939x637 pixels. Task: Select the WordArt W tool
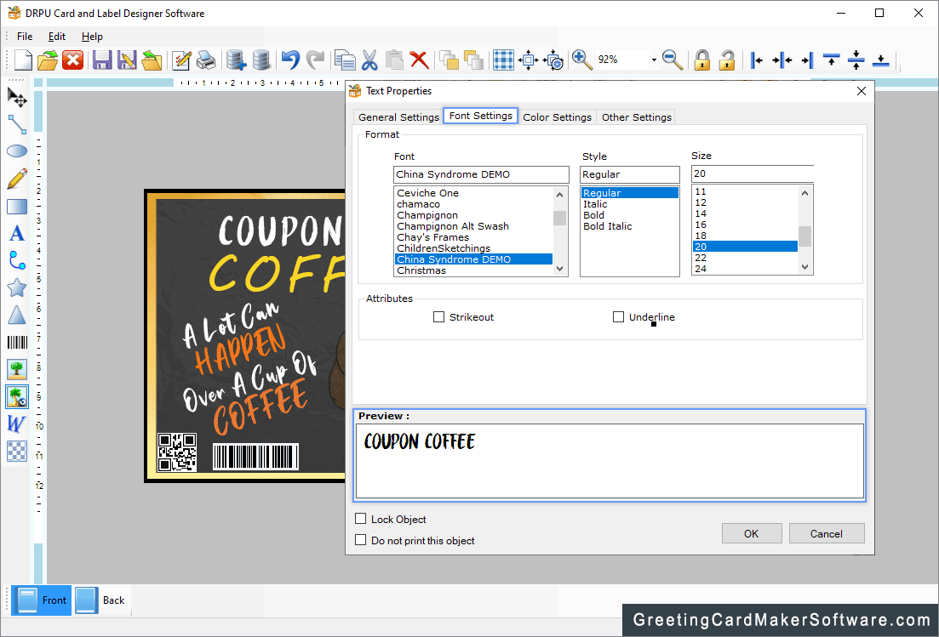point(16,424)
